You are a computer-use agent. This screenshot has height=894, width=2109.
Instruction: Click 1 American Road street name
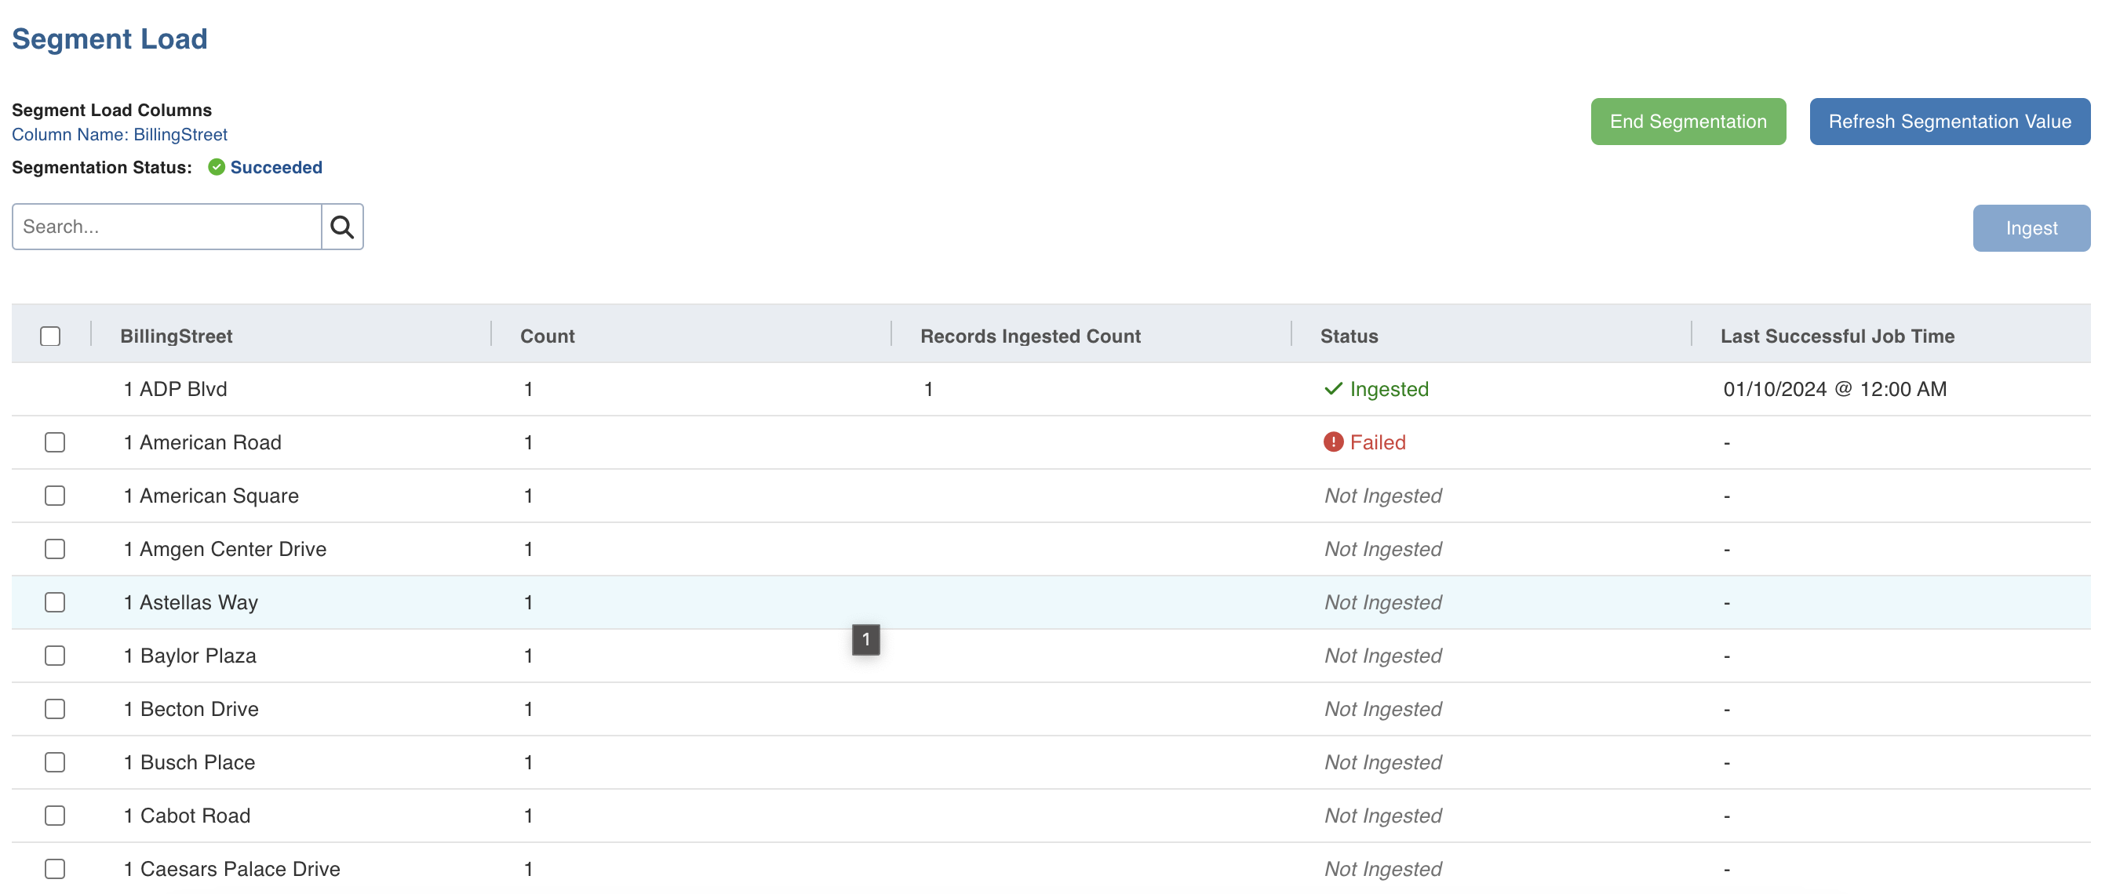point(202,442)
